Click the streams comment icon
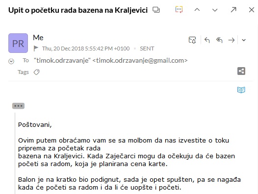Viewport: 258px width, 194px height. coord(179,10)
